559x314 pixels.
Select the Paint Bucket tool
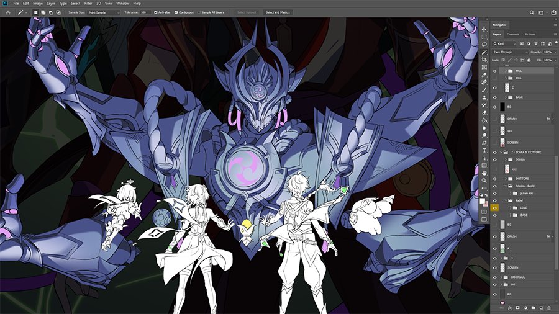click(484, 120)
